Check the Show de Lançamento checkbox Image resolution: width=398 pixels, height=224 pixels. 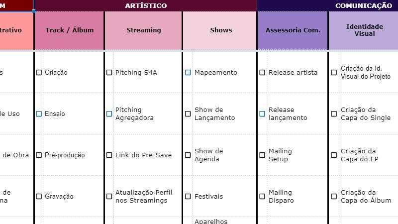[x=188, y=114]
